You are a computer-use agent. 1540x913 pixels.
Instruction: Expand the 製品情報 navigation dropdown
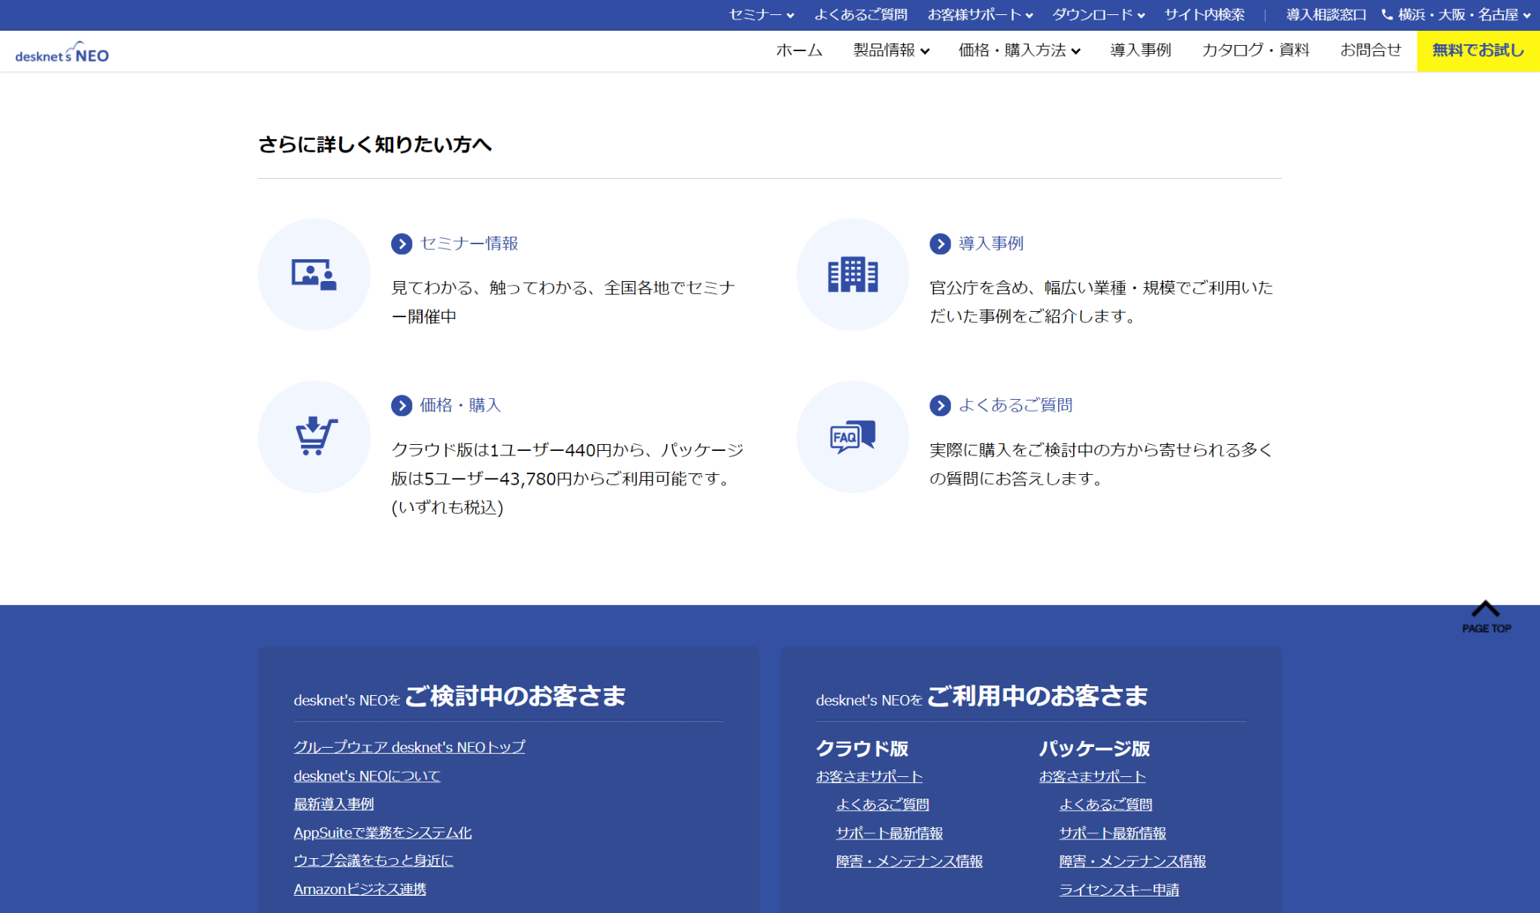[x=891, y=50]
